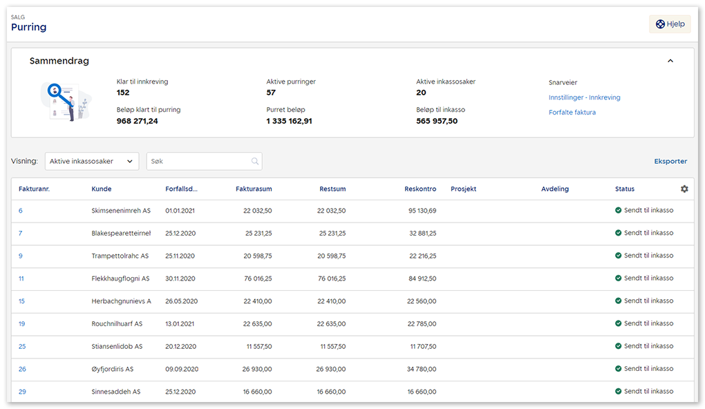Open Innstillinger - Innkreving shortcut
705x409 pixels.
[584, 97]
